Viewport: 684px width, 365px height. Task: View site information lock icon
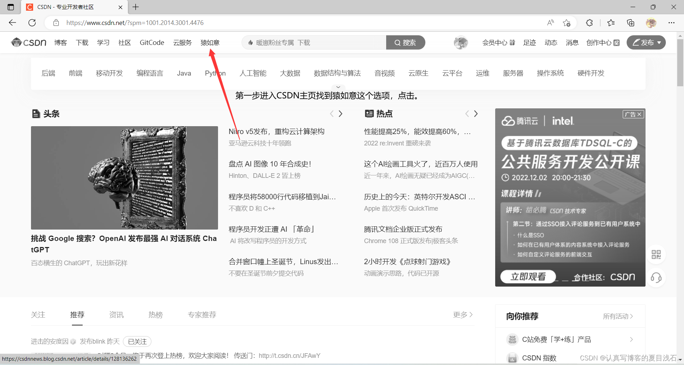coord(56,23)
